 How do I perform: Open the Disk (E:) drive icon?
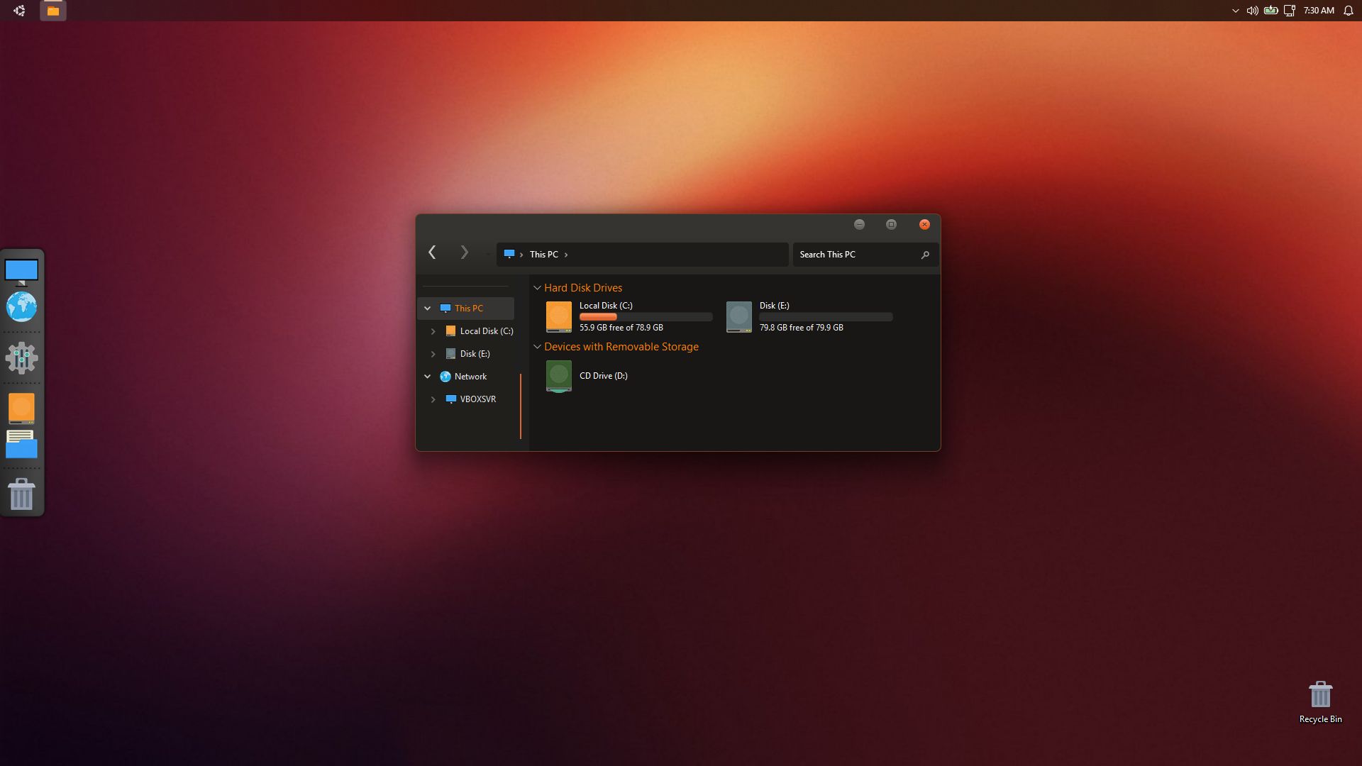pos(738,316)
